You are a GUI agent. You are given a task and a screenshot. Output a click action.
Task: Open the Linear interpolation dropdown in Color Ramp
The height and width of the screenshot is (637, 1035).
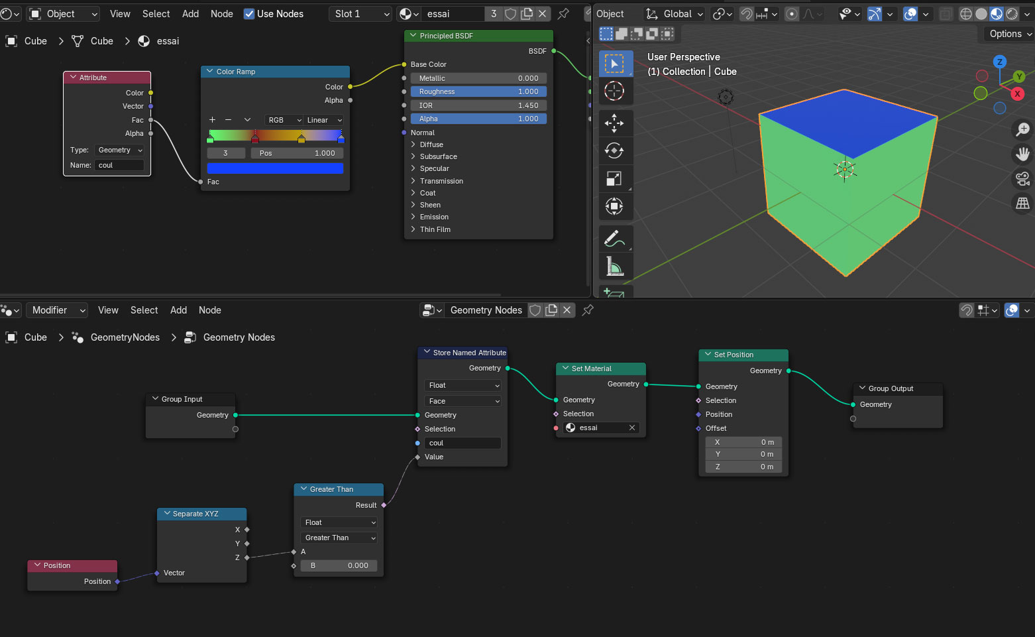[x=324, y=120]
